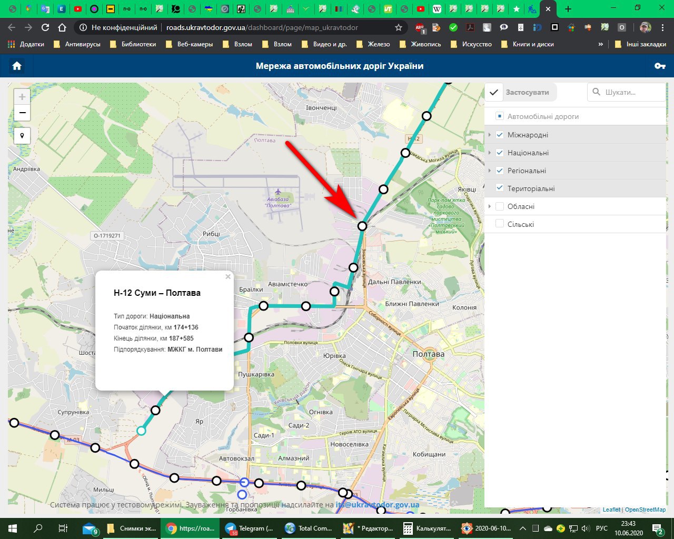Bookmark this page with the star icon
This screenshot has width=674, height=539.
point(399,27)
